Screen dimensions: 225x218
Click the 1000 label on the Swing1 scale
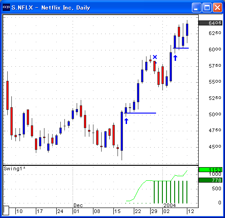(215, 174)
